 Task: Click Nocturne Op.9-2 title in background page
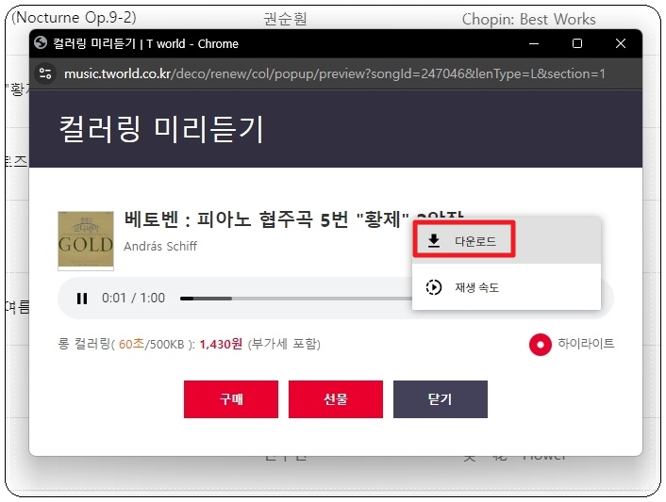pos(75,18)
